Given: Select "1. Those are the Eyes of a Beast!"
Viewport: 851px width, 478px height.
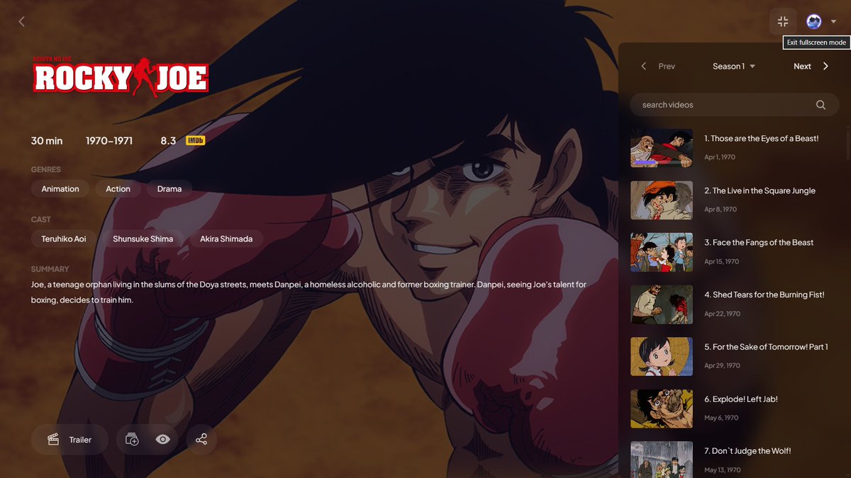Looking at the screenshot, I should pyautogui.click(x=762, y=139).
